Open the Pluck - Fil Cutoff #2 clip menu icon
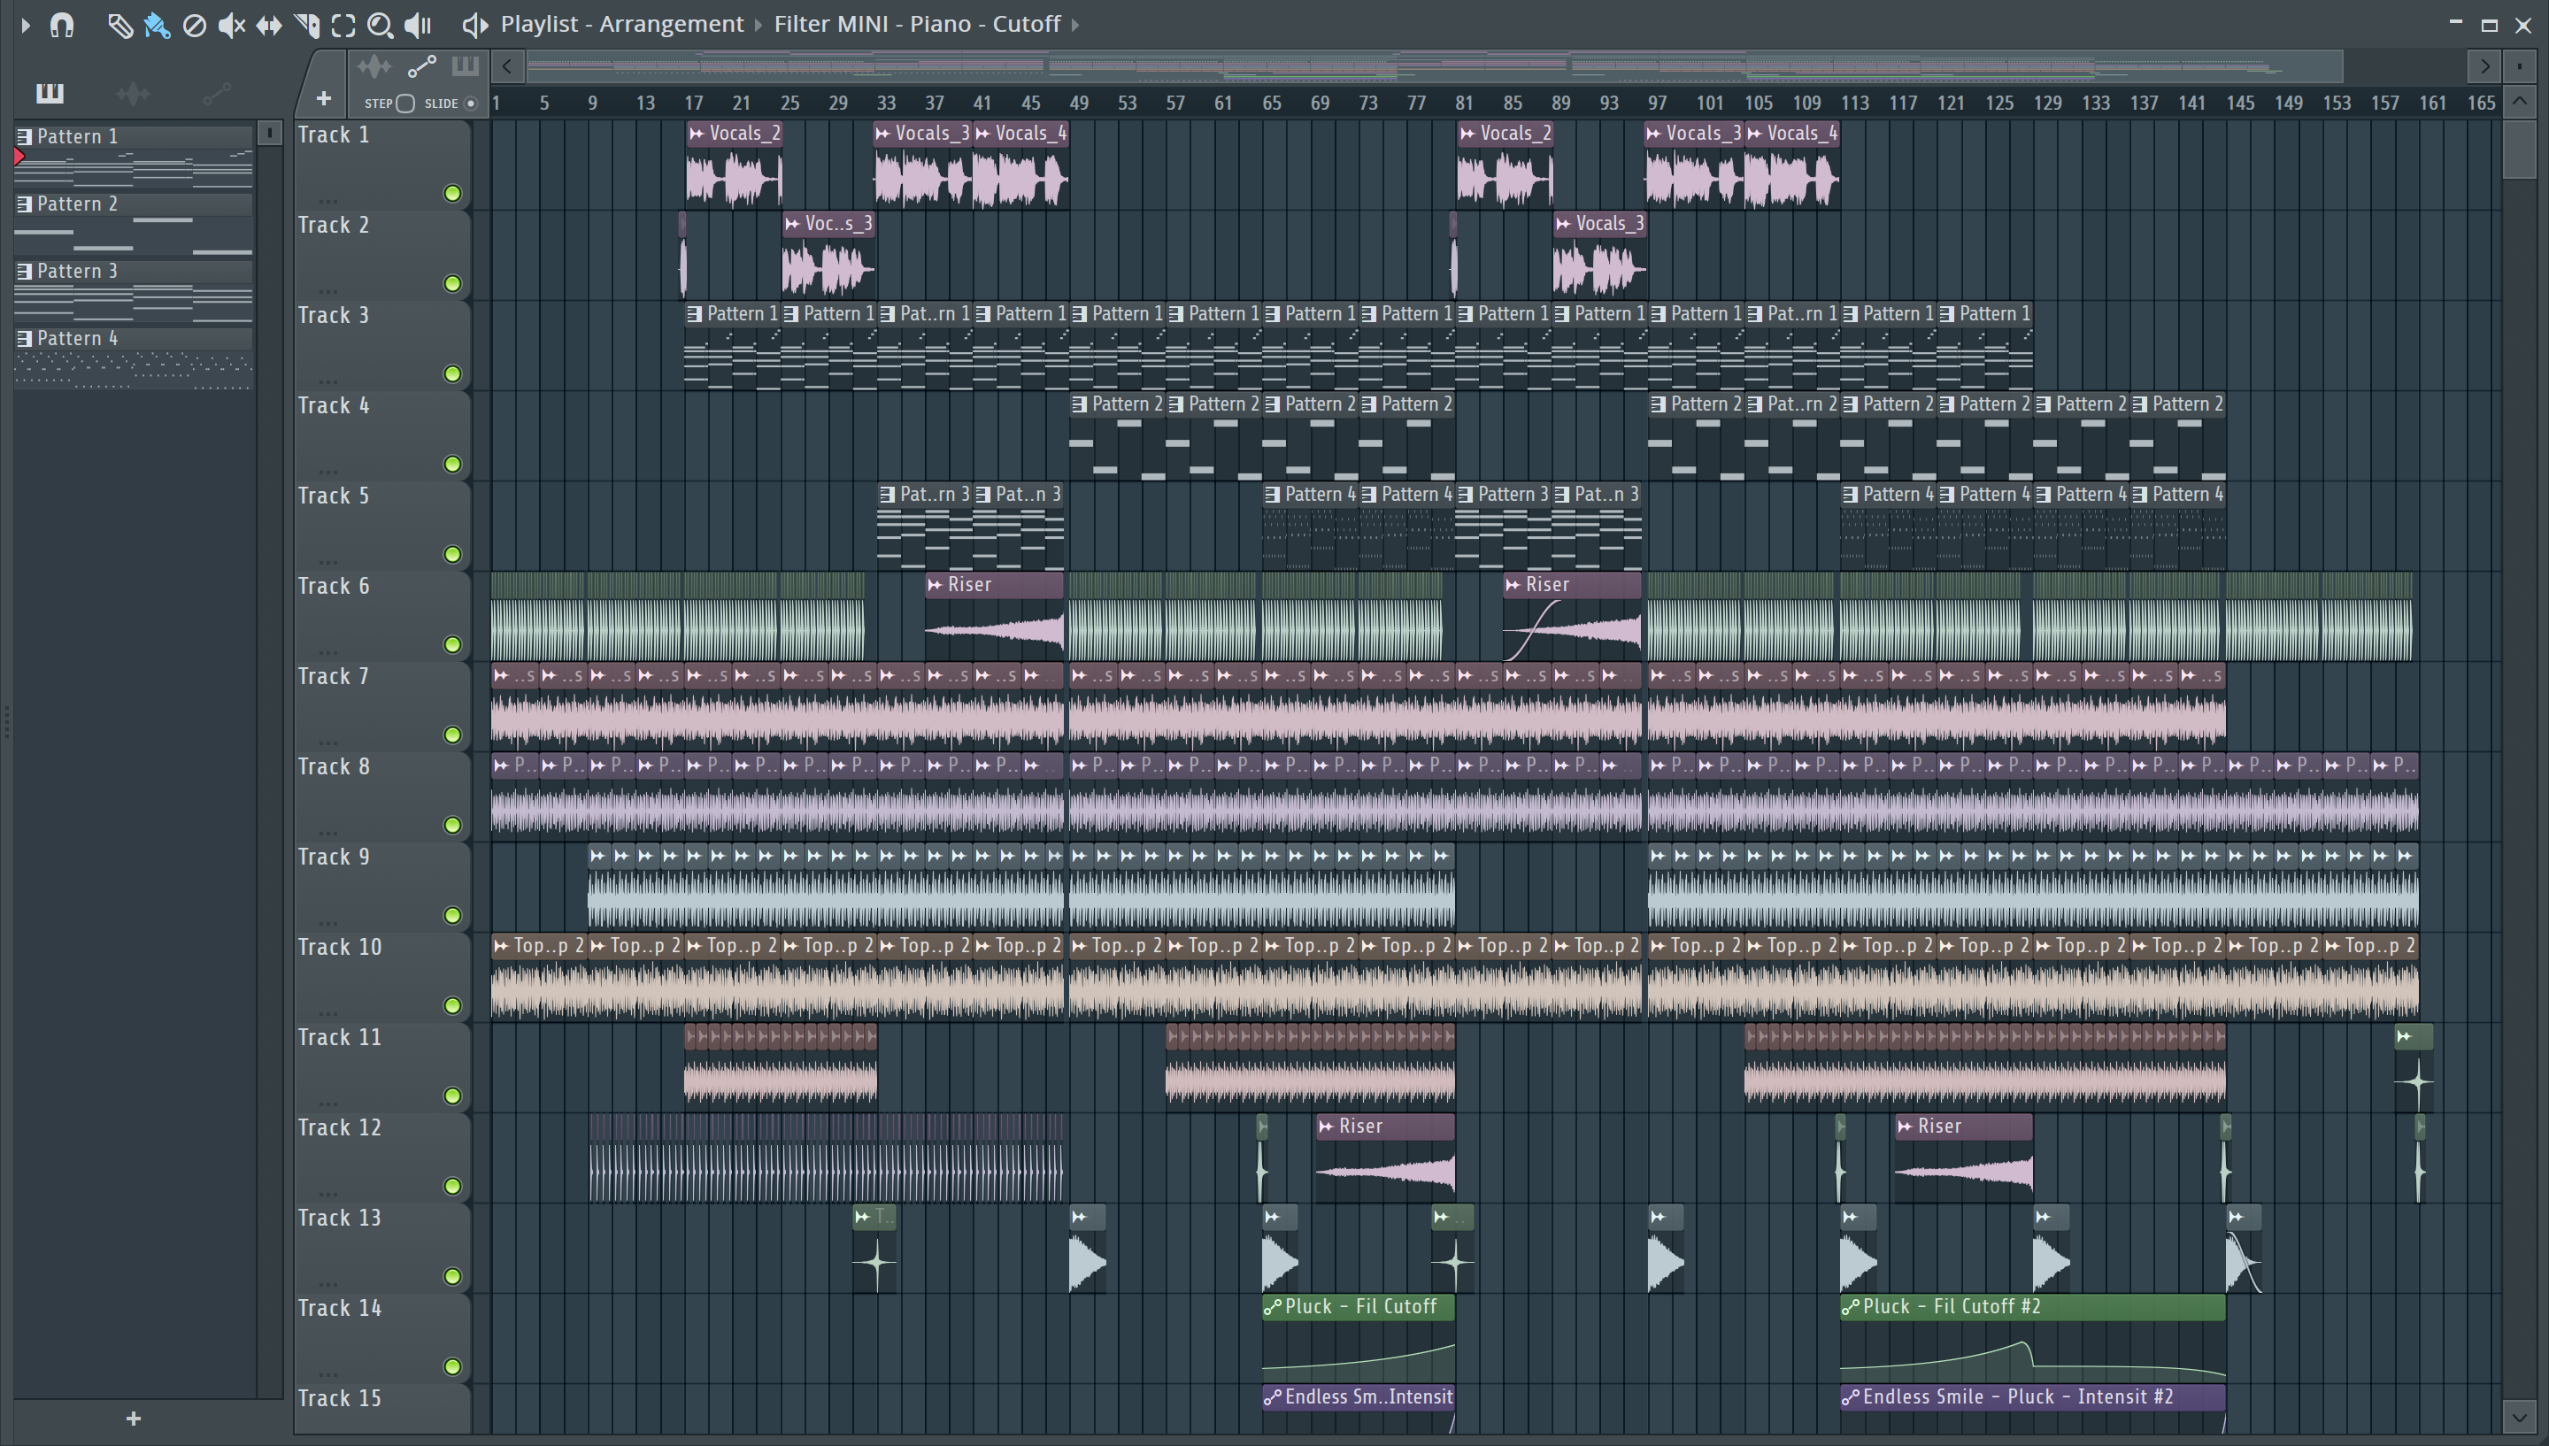This screenshot has width=2549, height=1446. pyautogui.click(x=1850, y=1307)
